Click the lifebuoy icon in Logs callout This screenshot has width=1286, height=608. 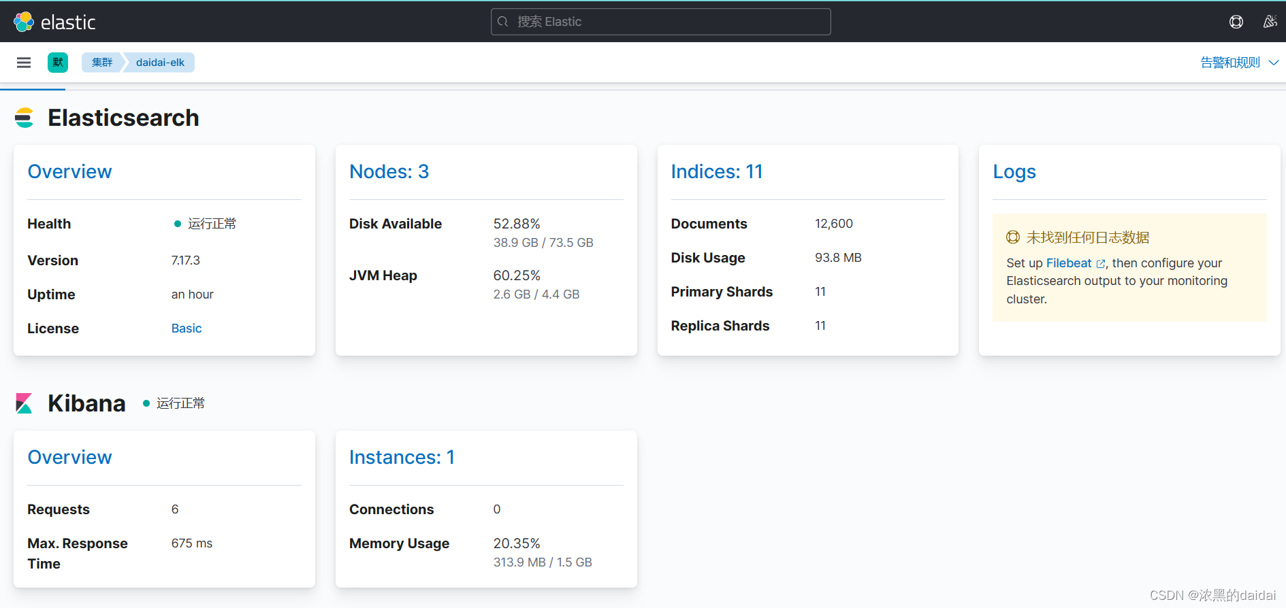pos(1013,237)
